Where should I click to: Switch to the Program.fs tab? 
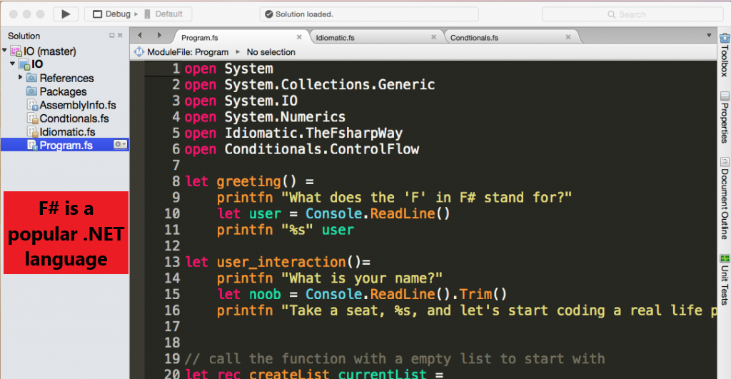200,38
